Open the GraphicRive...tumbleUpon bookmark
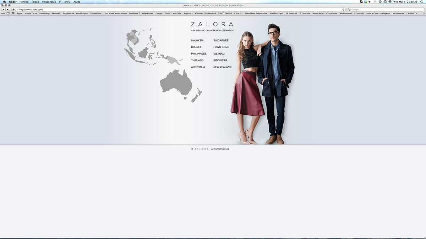The height and width of the screenshot is (239, 426). click(x=75, y=13)
